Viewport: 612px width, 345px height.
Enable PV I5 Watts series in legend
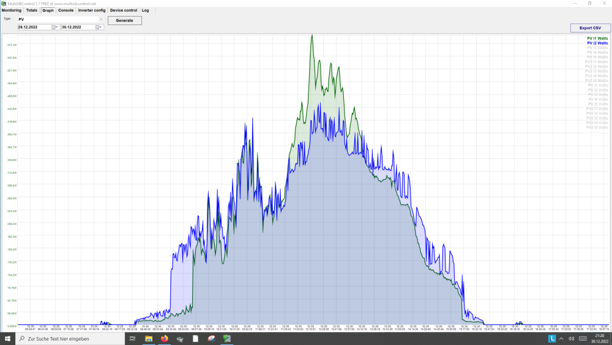tap(597, 57)
